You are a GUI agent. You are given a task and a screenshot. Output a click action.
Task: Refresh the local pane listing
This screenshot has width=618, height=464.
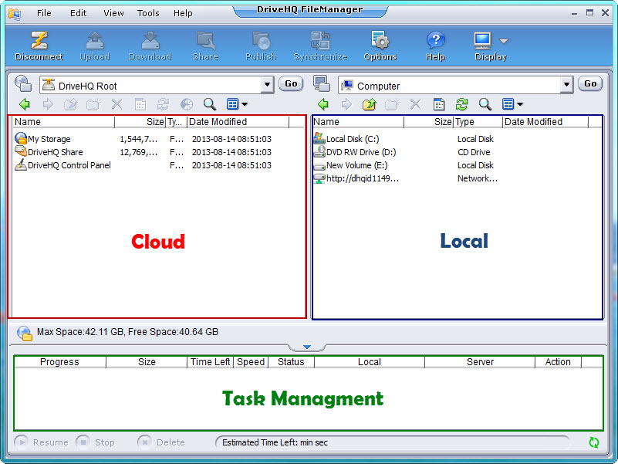pos(461,104)
